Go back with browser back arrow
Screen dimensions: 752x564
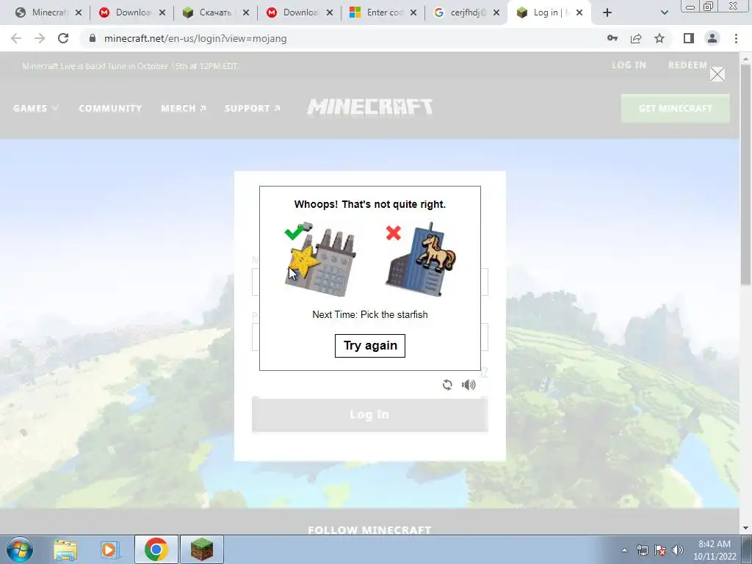pos(16,38)
